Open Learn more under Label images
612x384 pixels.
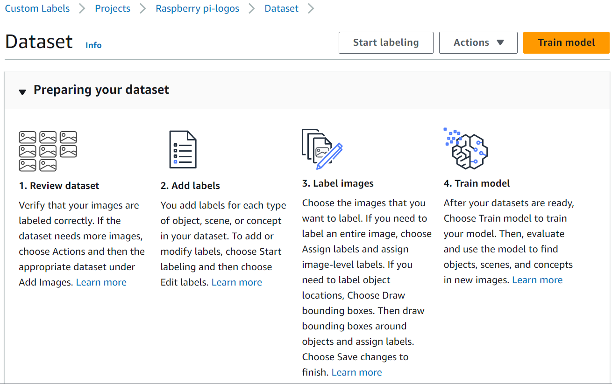coord(357,372)
